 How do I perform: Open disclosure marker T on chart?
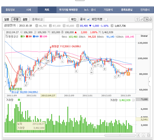coord(26,83)
